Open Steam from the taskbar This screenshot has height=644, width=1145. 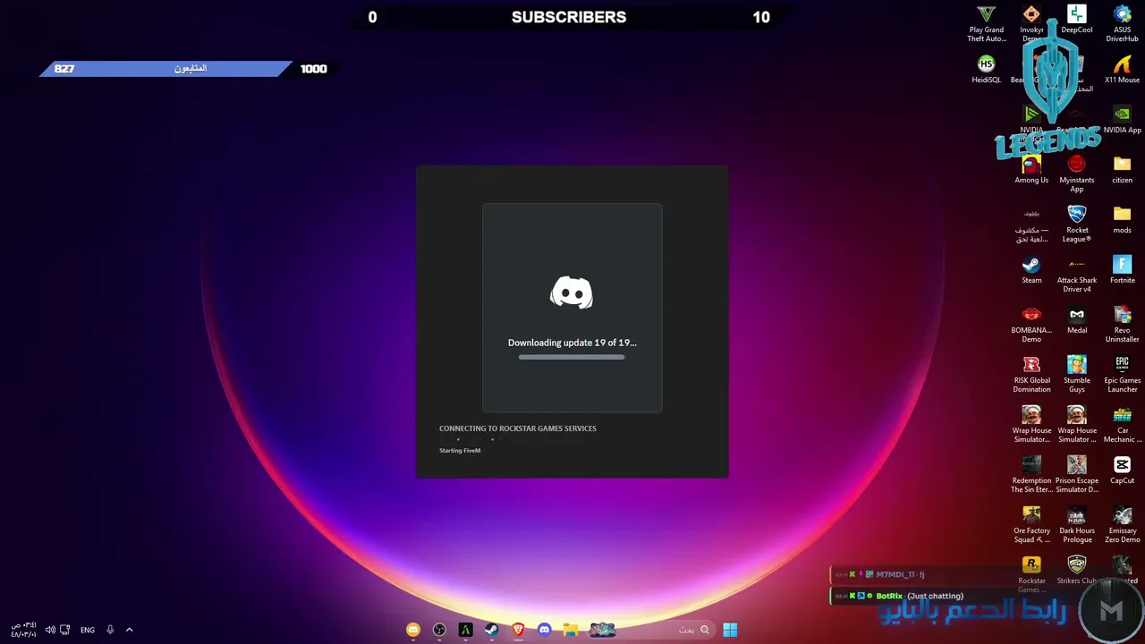pos(492,630)
